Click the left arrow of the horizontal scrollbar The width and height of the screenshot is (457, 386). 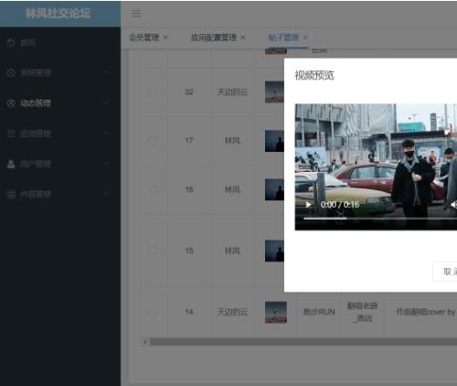(x=145, y=342)
